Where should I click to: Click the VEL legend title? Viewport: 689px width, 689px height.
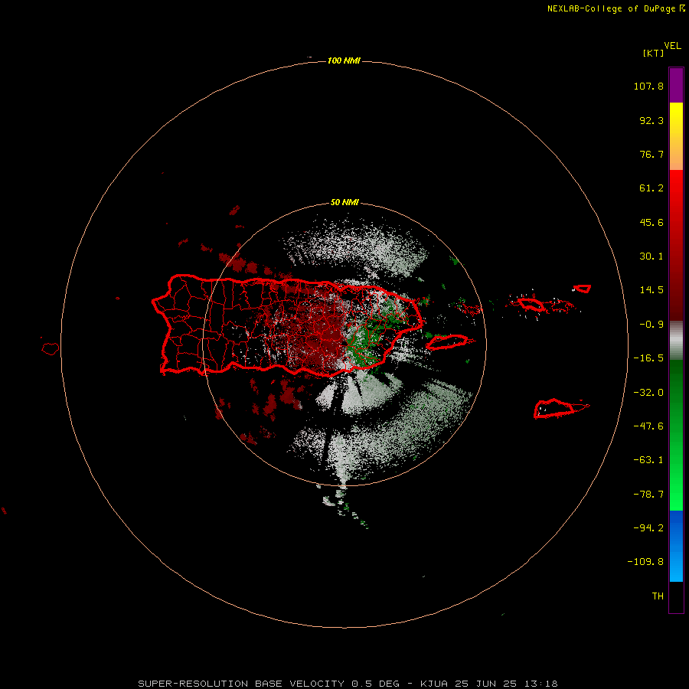click(672, 46)
